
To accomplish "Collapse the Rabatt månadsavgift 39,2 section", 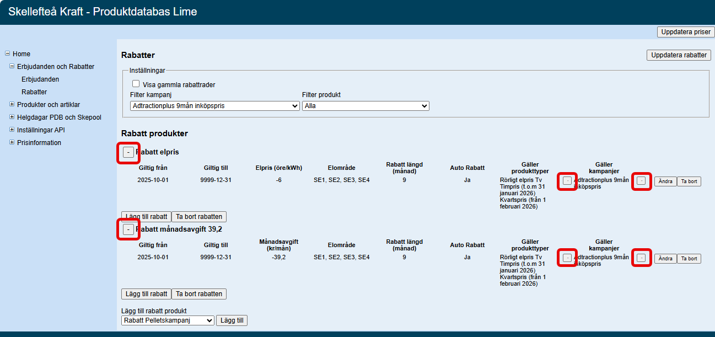I will (x=128, y=229).
